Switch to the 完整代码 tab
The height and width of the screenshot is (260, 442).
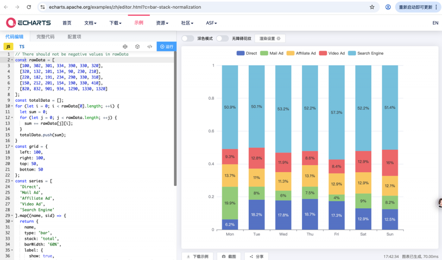45,37
